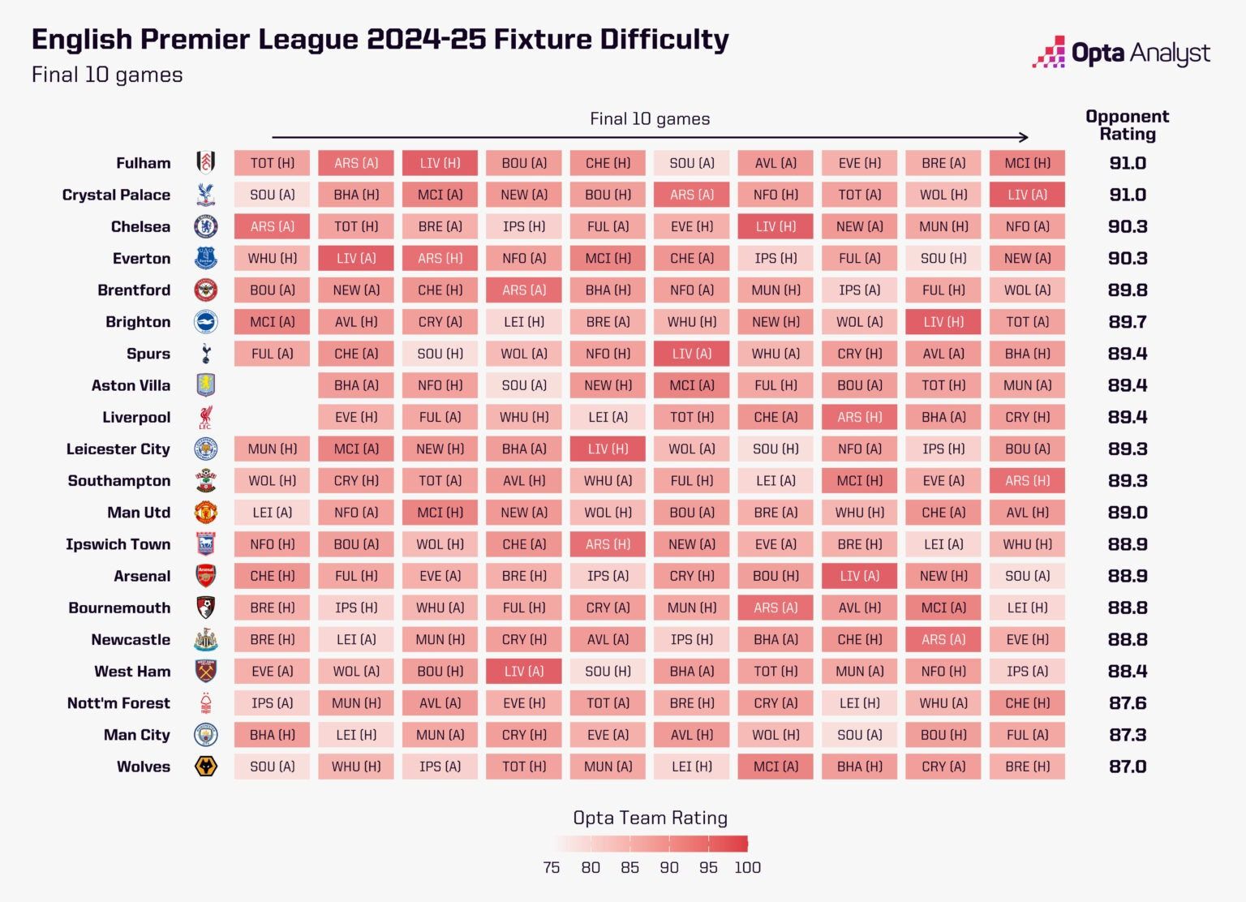Click the Man Utd club crest
The image size is (1246, 902).
[206, 513]
